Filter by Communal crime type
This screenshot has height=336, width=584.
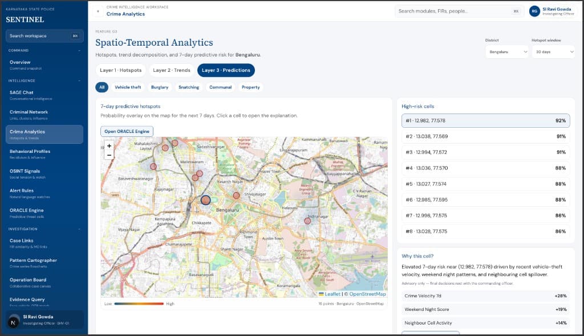coord(221,87)
